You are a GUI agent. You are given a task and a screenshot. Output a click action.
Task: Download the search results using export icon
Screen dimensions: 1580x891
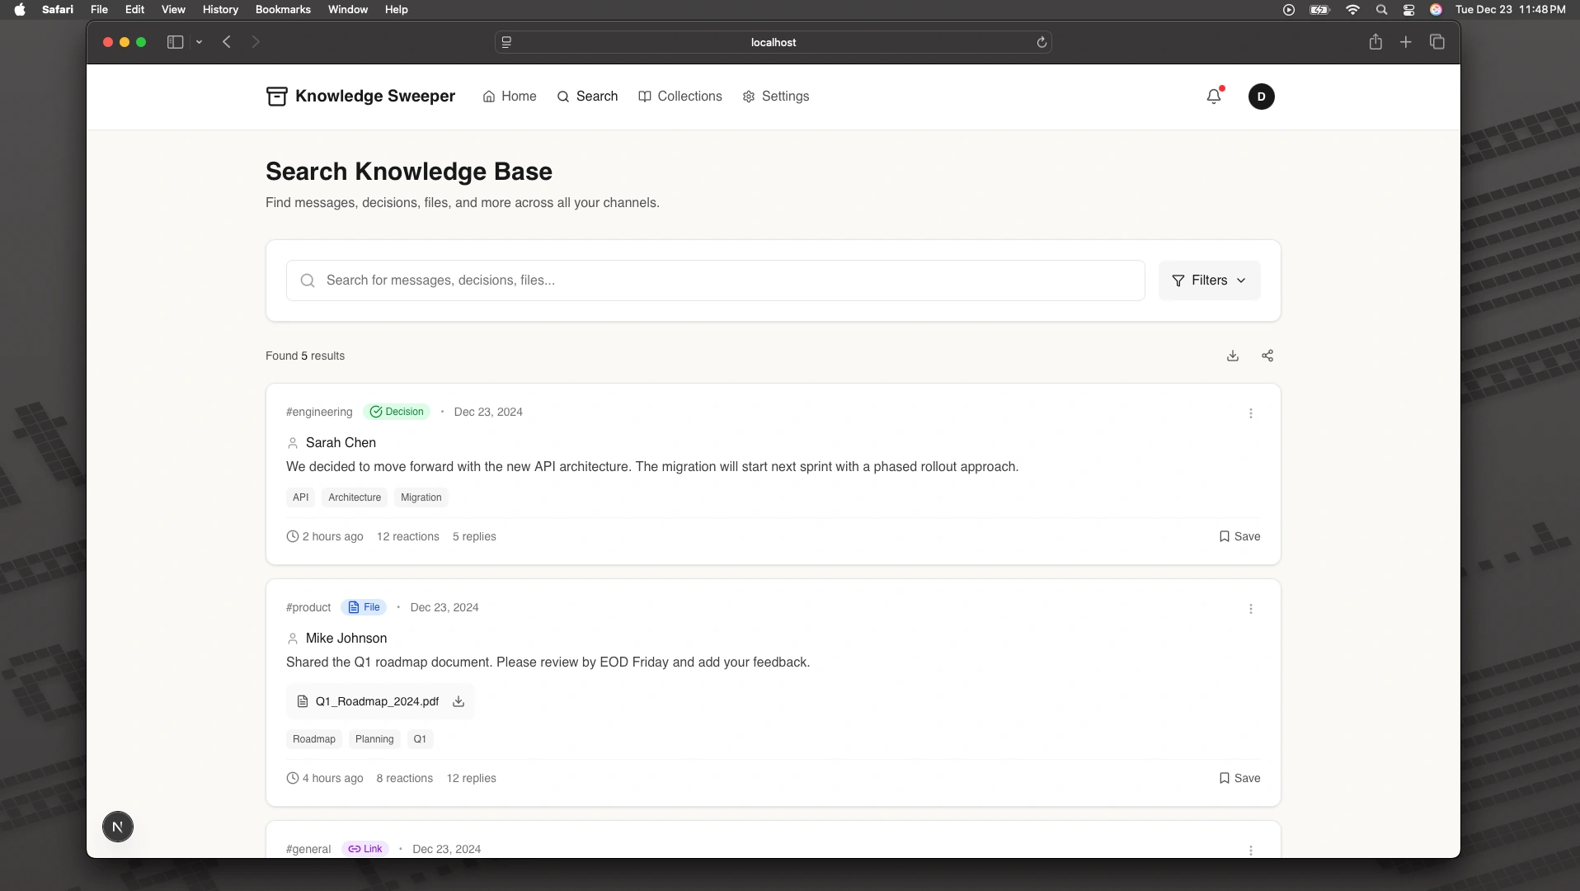1233,356
